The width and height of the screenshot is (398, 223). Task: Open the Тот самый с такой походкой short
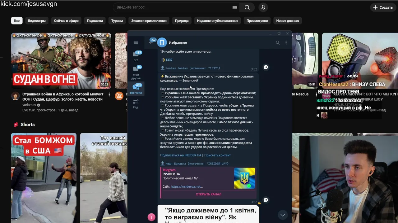pyautogui.click(x=104, y=178)
